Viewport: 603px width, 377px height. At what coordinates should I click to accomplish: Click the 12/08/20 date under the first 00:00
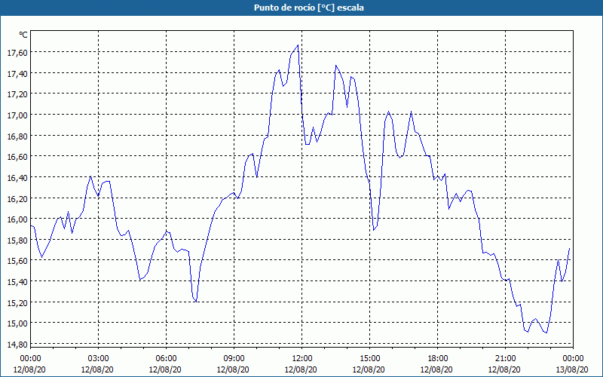point(29,369)
